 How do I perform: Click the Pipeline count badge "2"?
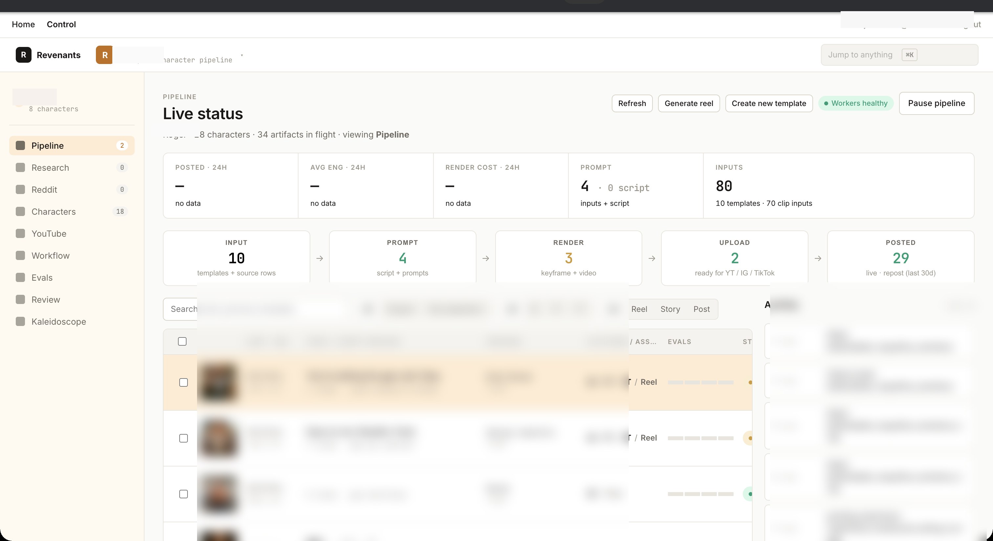[122, 145]
